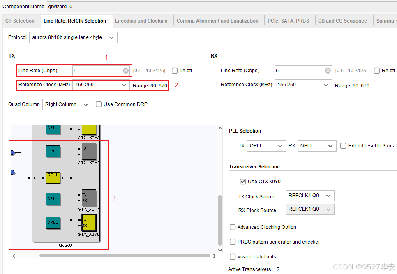Open the RX PLL selection dropdown
This screenshot has width=397, height=274.
(317, 146)
